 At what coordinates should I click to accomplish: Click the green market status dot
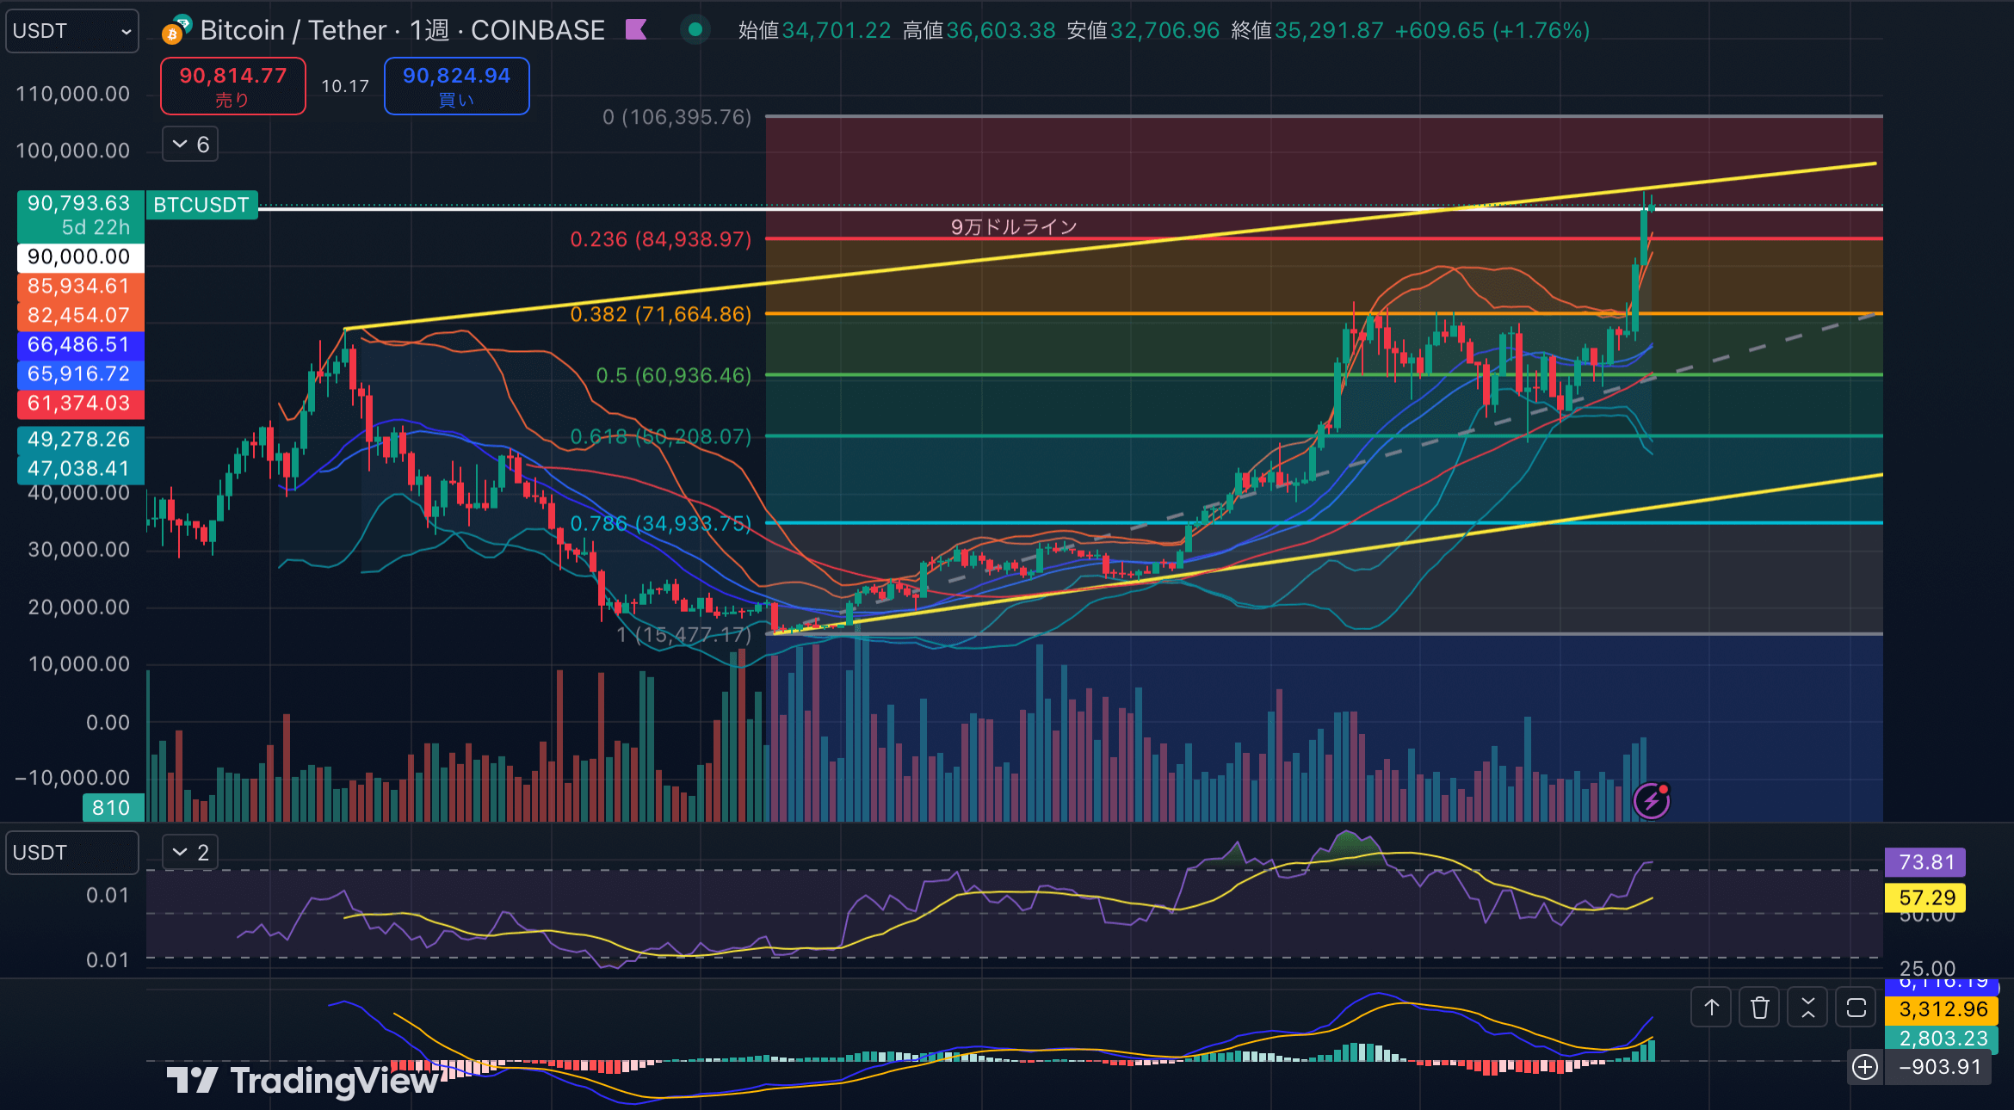695,30
